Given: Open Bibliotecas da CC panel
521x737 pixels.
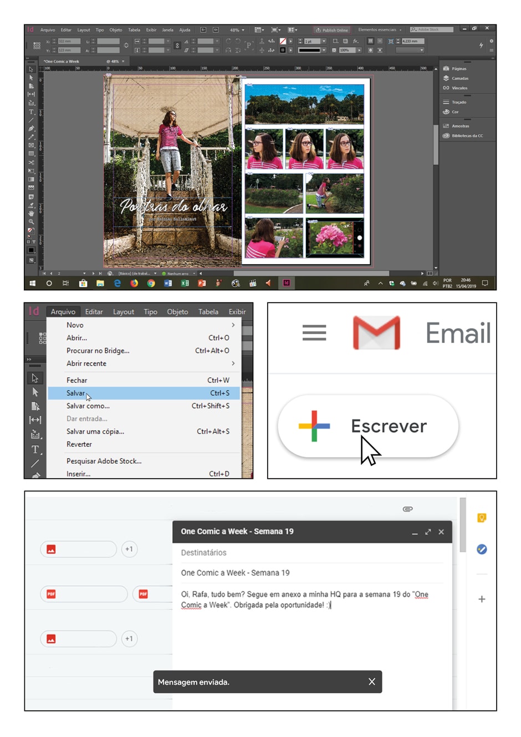Looking at the screenshot, I should (x=466, y=136).
